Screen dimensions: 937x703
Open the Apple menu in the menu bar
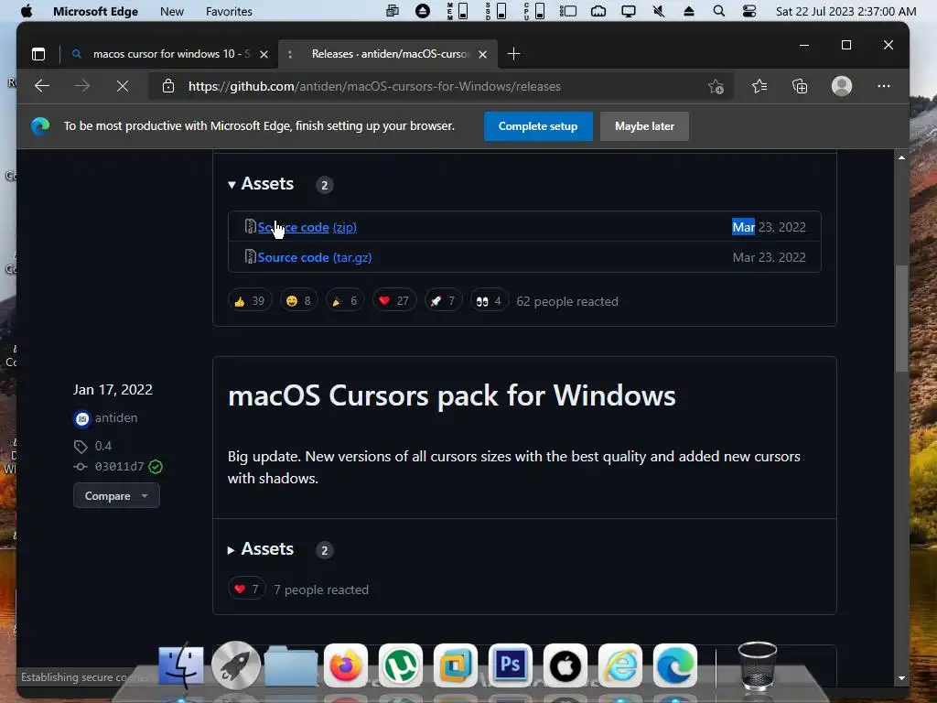click(27, 11)
